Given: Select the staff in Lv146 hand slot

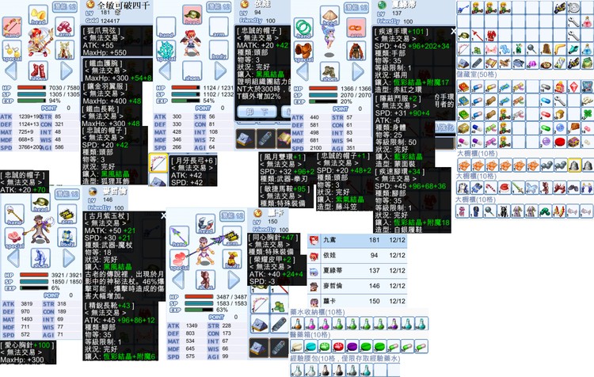Looking at the screenshot, I should click(x=14, y=215).
